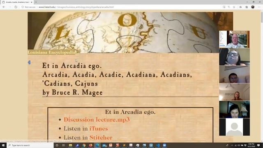Select video thumbnail of person looking down
Viewport: 263px width, 148px height.
[x=234, y=110]
